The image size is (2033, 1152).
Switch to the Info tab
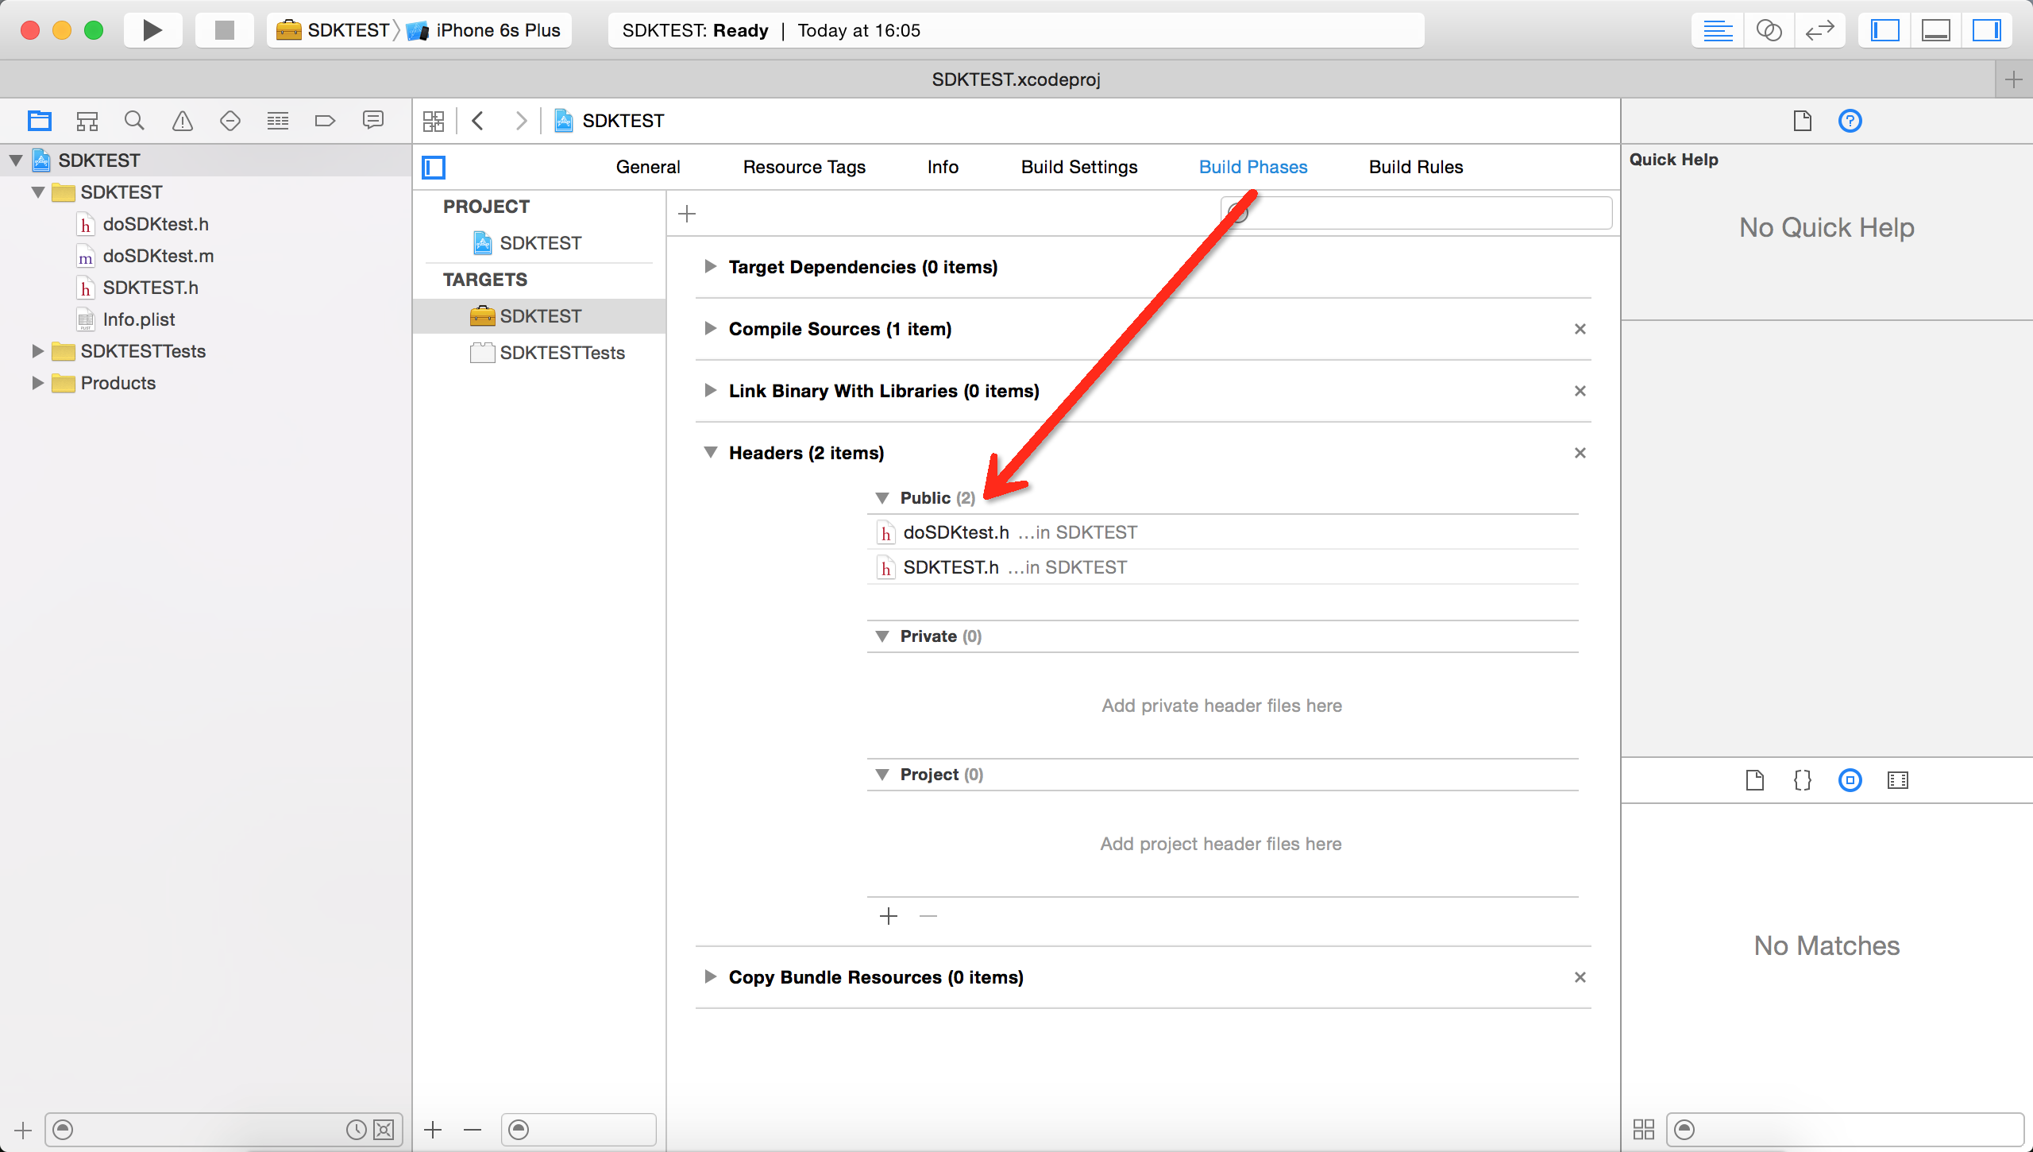943,167
